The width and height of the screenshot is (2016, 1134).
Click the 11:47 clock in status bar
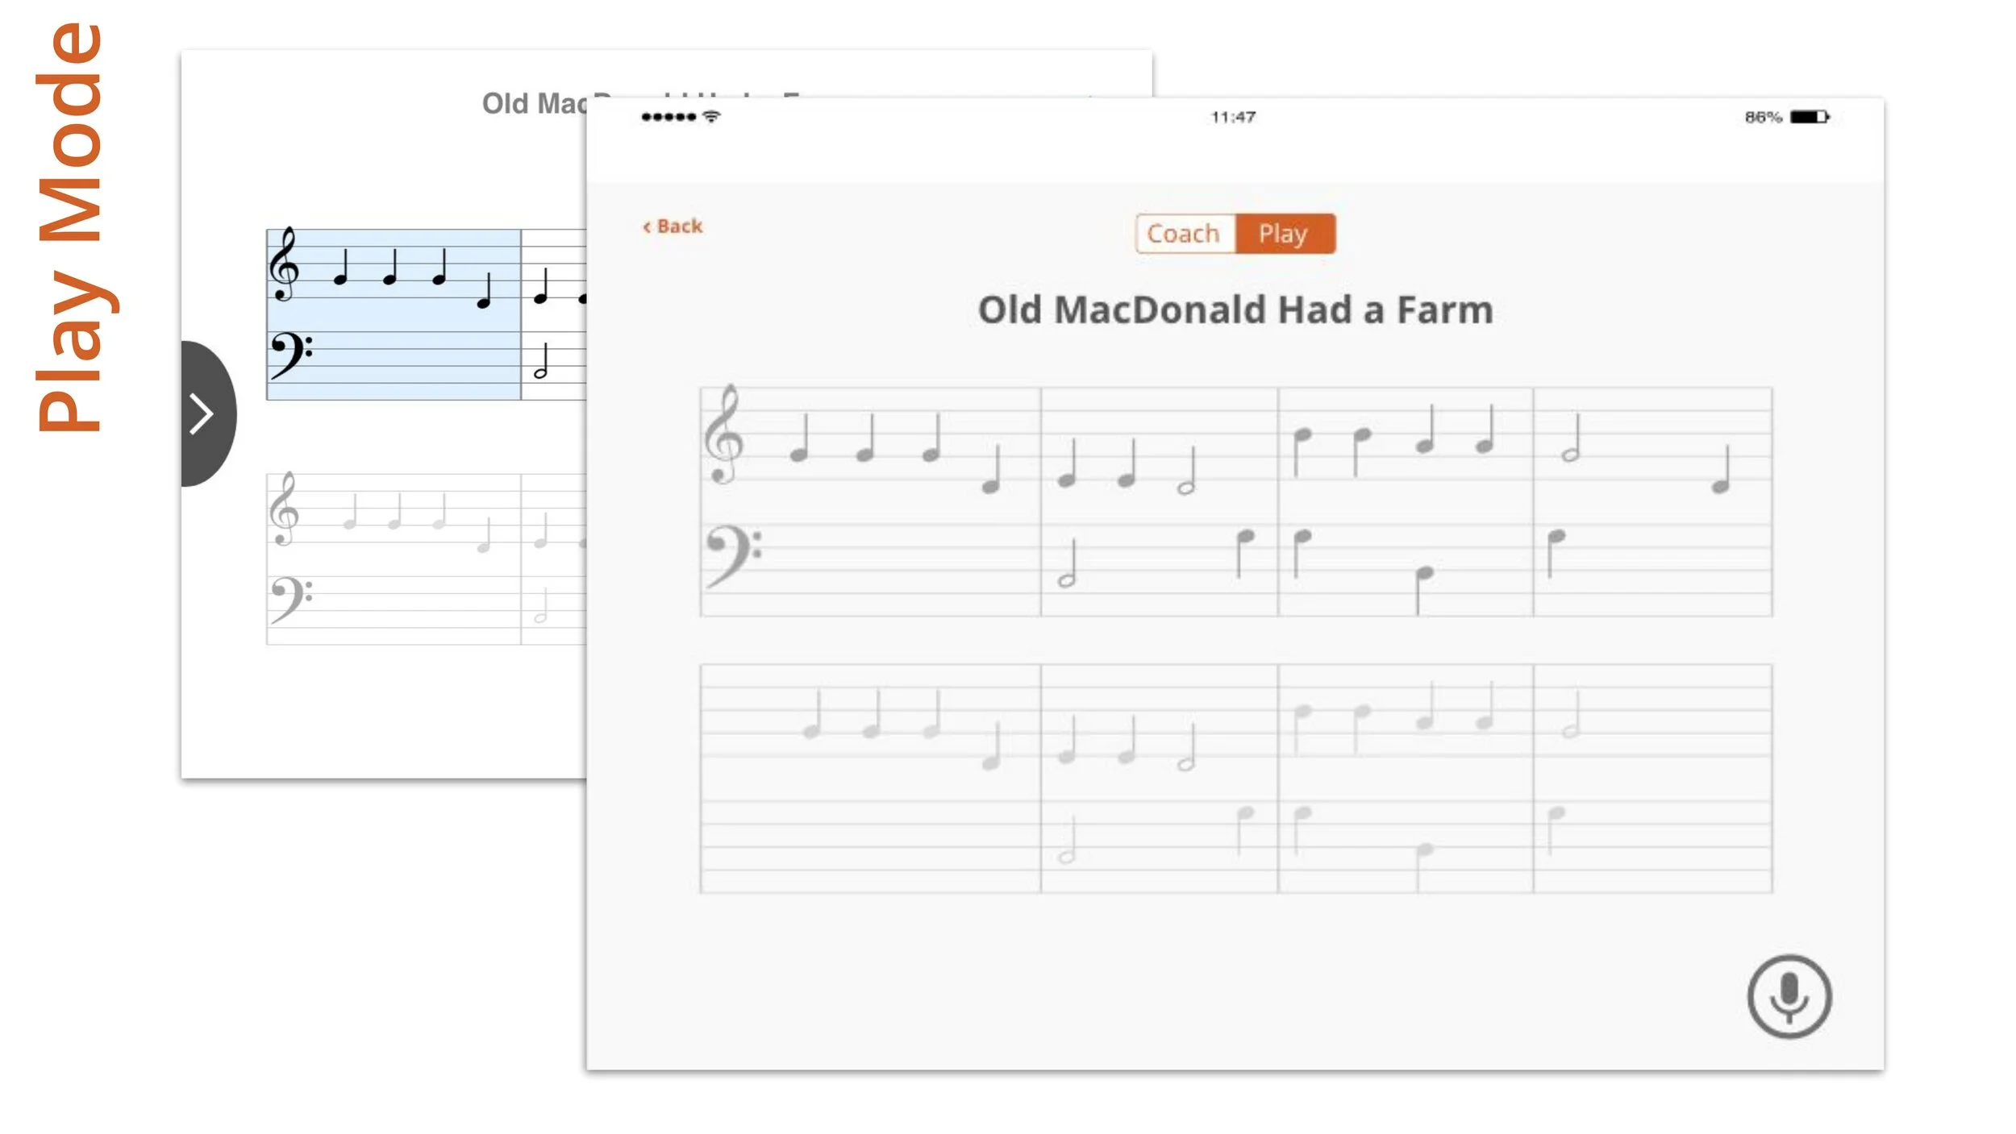pos(1233,117)
